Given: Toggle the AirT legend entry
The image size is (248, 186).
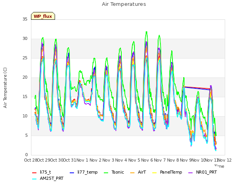Looking at the screenshot, I should click(x=138, y=172).
